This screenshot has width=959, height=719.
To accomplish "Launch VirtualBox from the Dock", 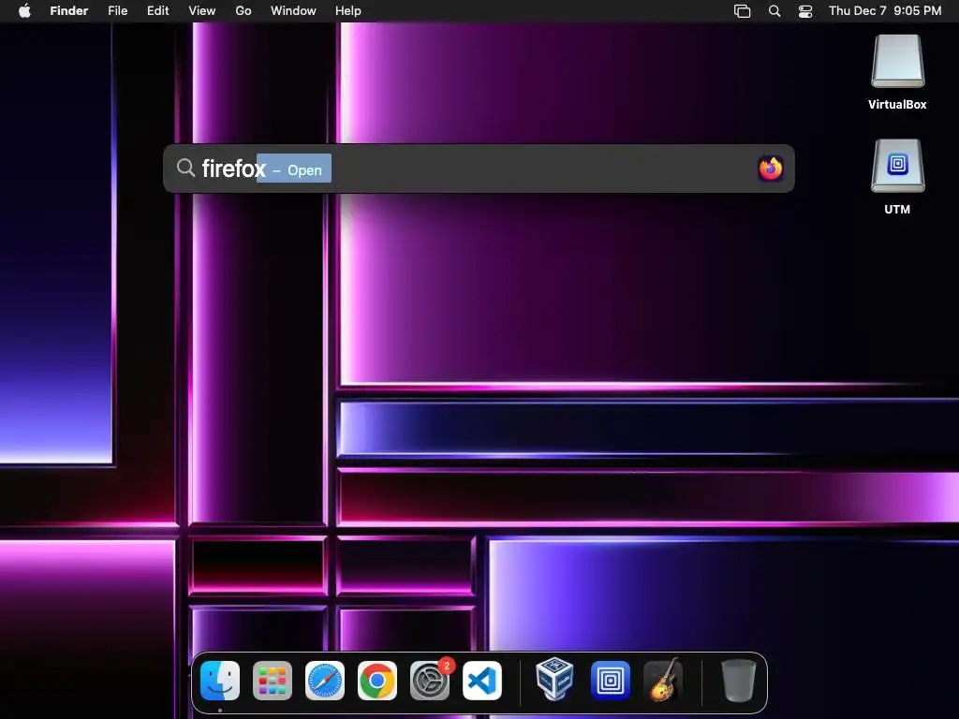I will [x=554, y=680].
